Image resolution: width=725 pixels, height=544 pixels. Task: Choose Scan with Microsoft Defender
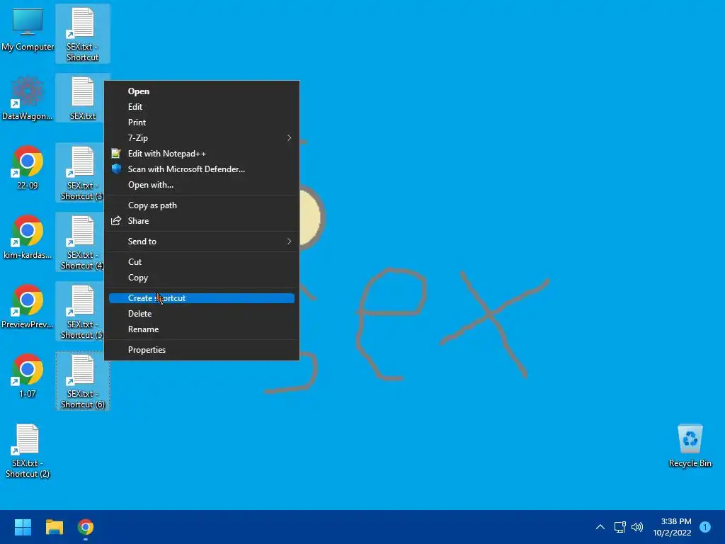202,169
